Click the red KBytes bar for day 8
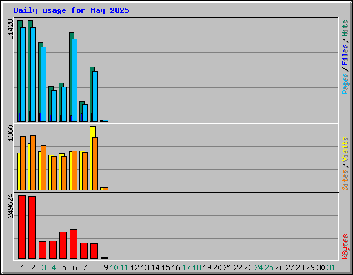 pos(94,251)
